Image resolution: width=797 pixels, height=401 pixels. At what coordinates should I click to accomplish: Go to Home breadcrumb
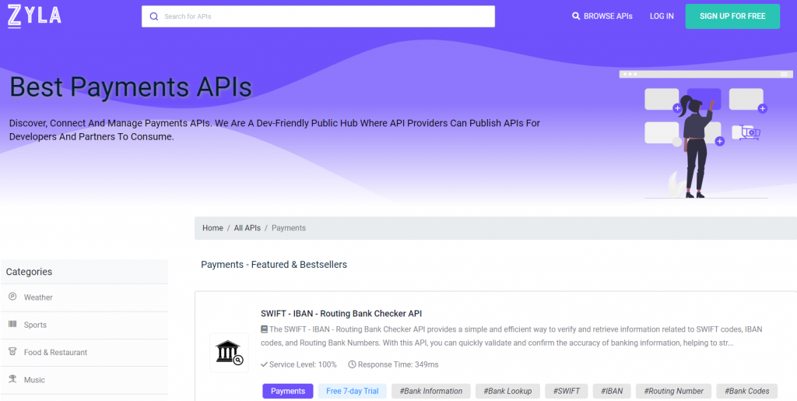coord(212,228)
